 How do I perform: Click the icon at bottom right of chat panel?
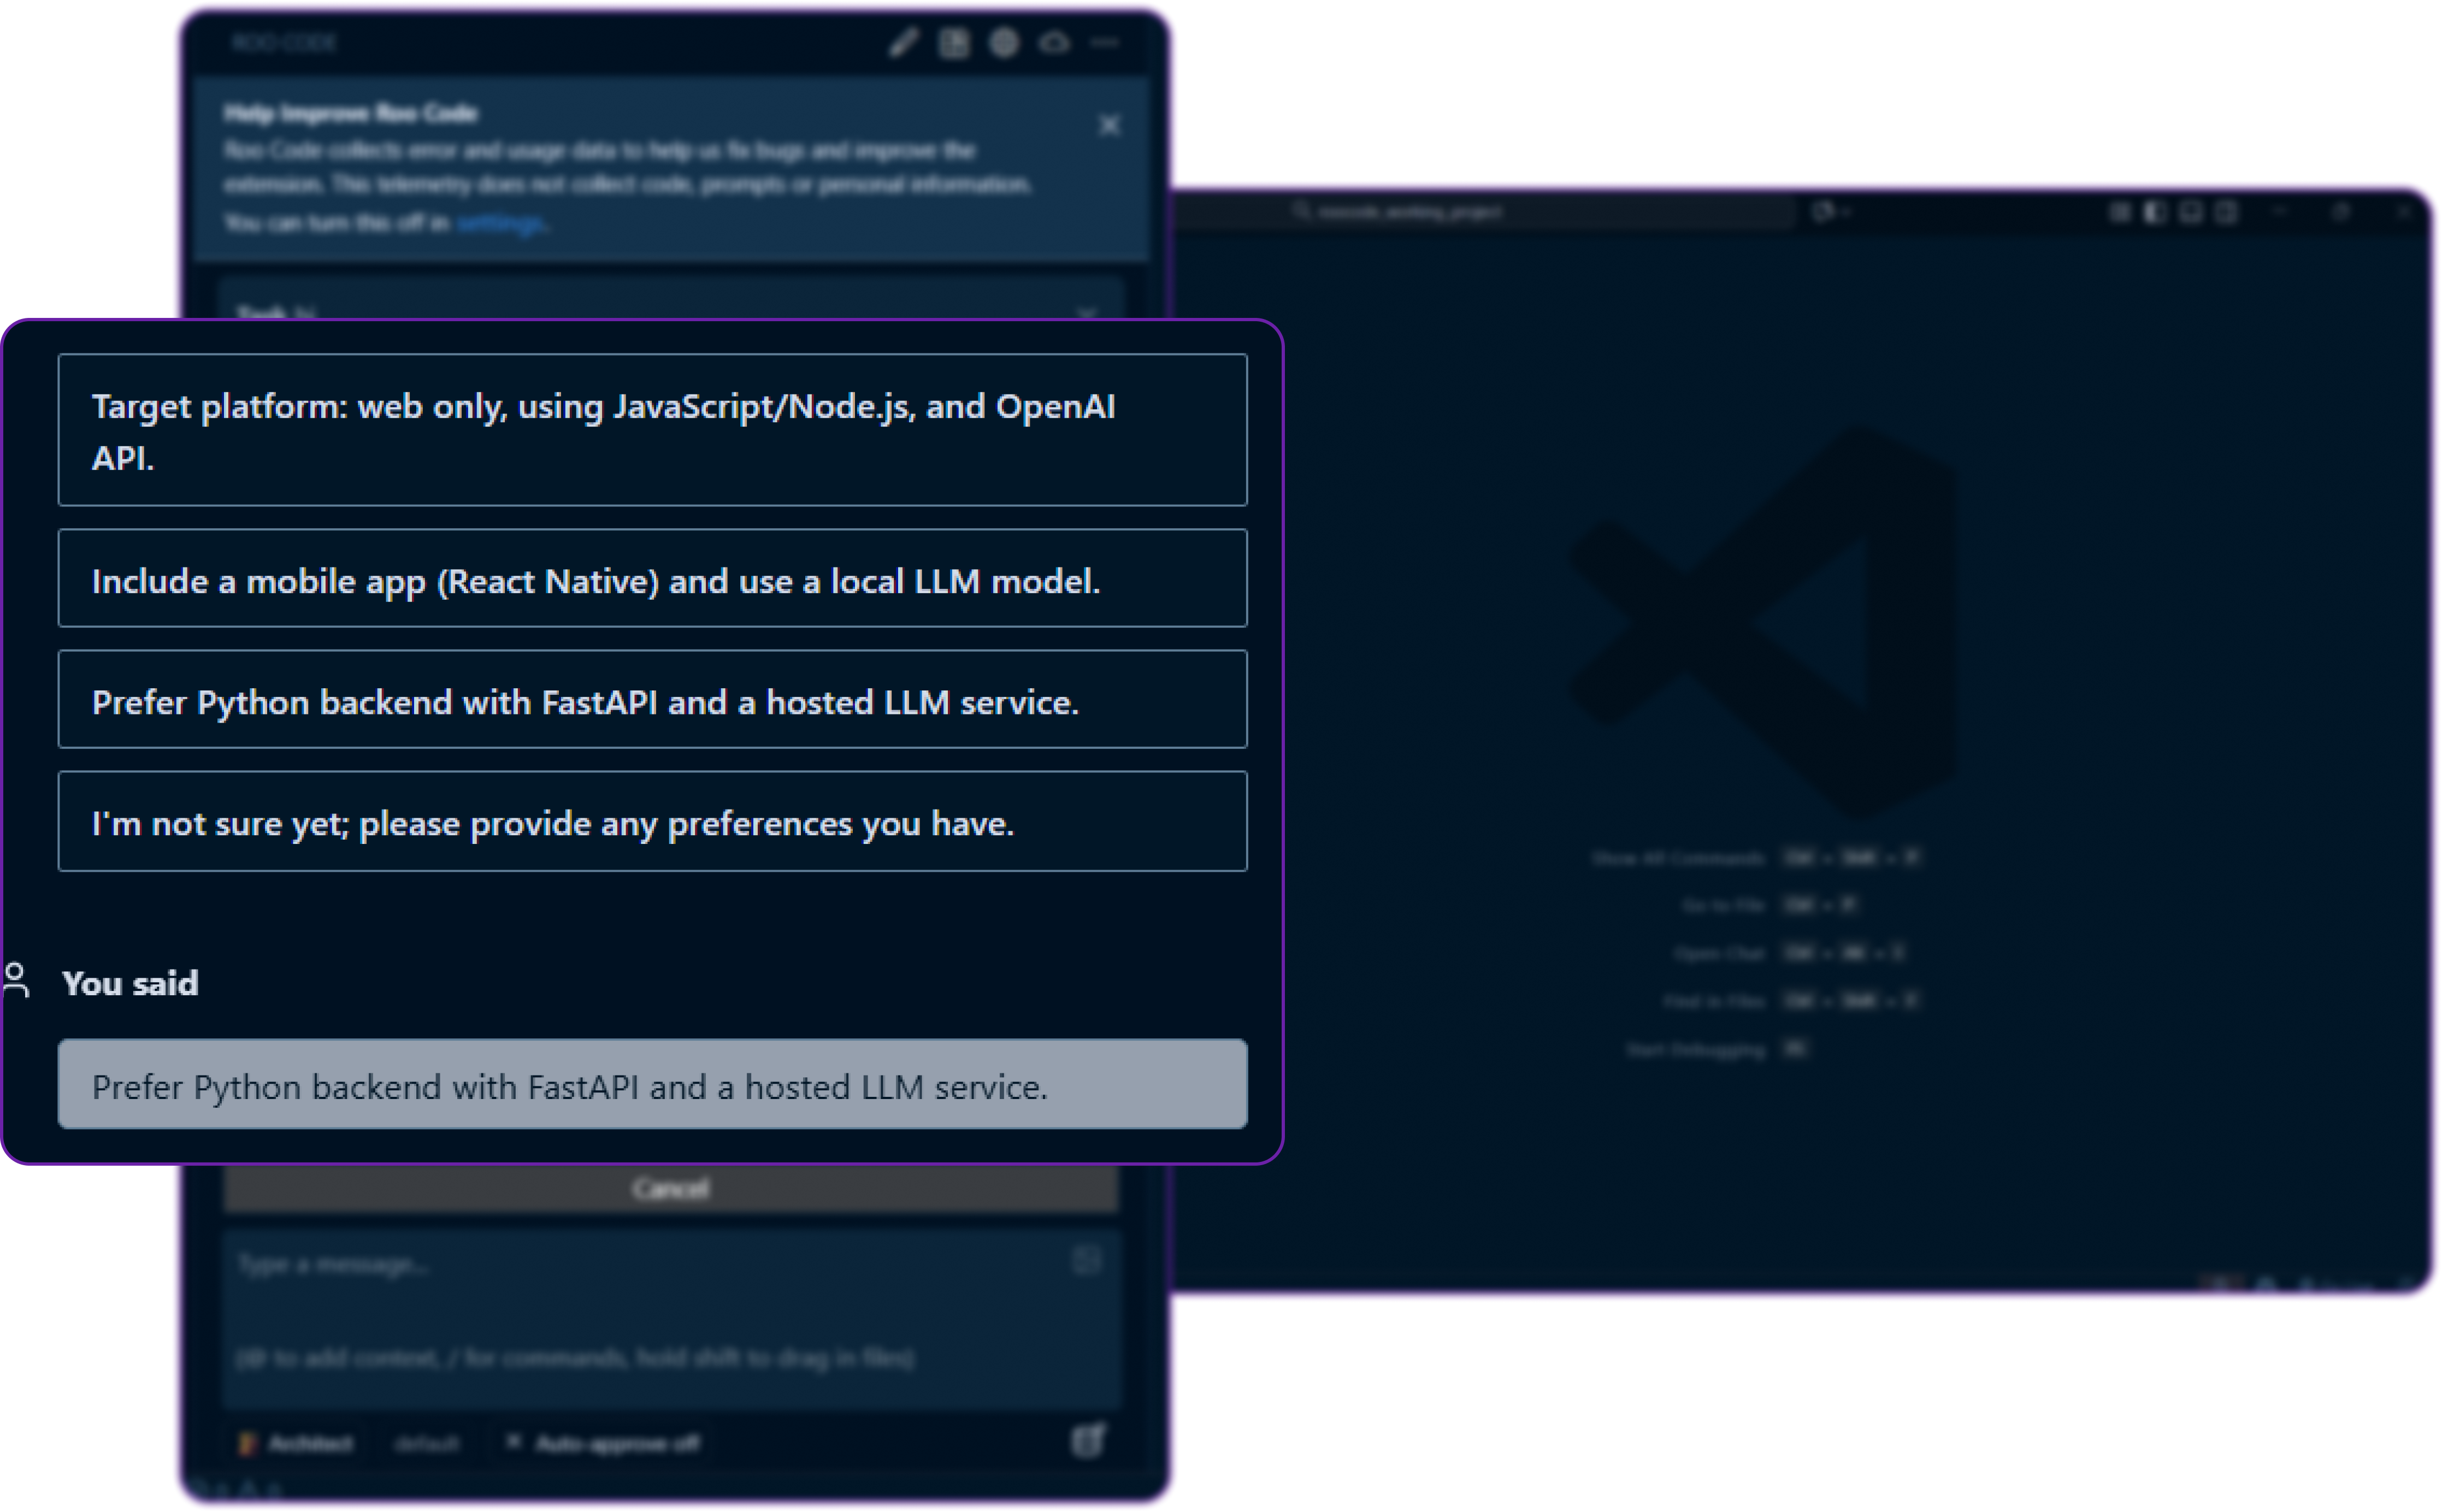click(1088, 1441)
